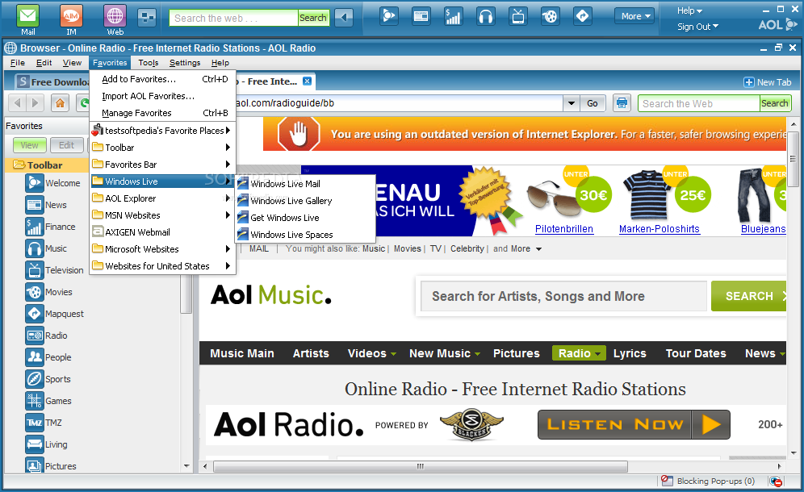Open the Tour Dates nav link
The image size is (804, 492).
point(696,353)
